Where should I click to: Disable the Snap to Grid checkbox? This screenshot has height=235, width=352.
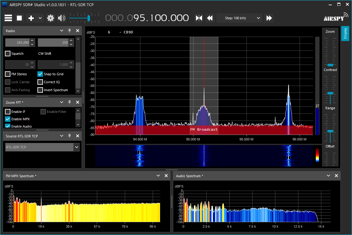[x=40, y=74]
